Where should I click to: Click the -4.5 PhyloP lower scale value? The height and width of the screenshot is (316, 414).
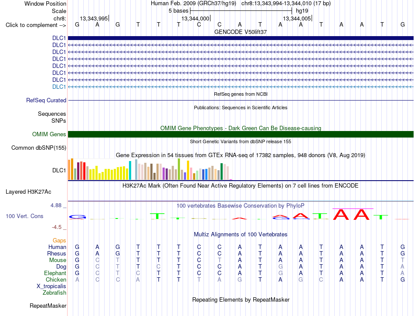click(x=57, y=227)
